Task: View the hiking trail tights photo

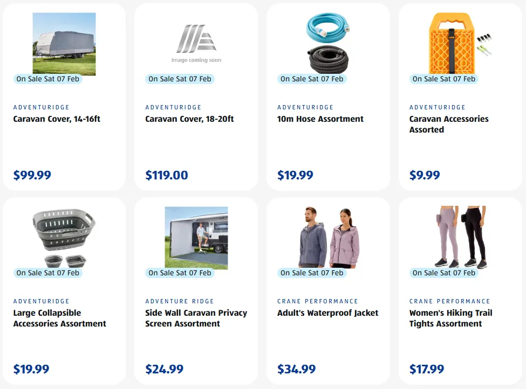Action: tap(460, 237)
